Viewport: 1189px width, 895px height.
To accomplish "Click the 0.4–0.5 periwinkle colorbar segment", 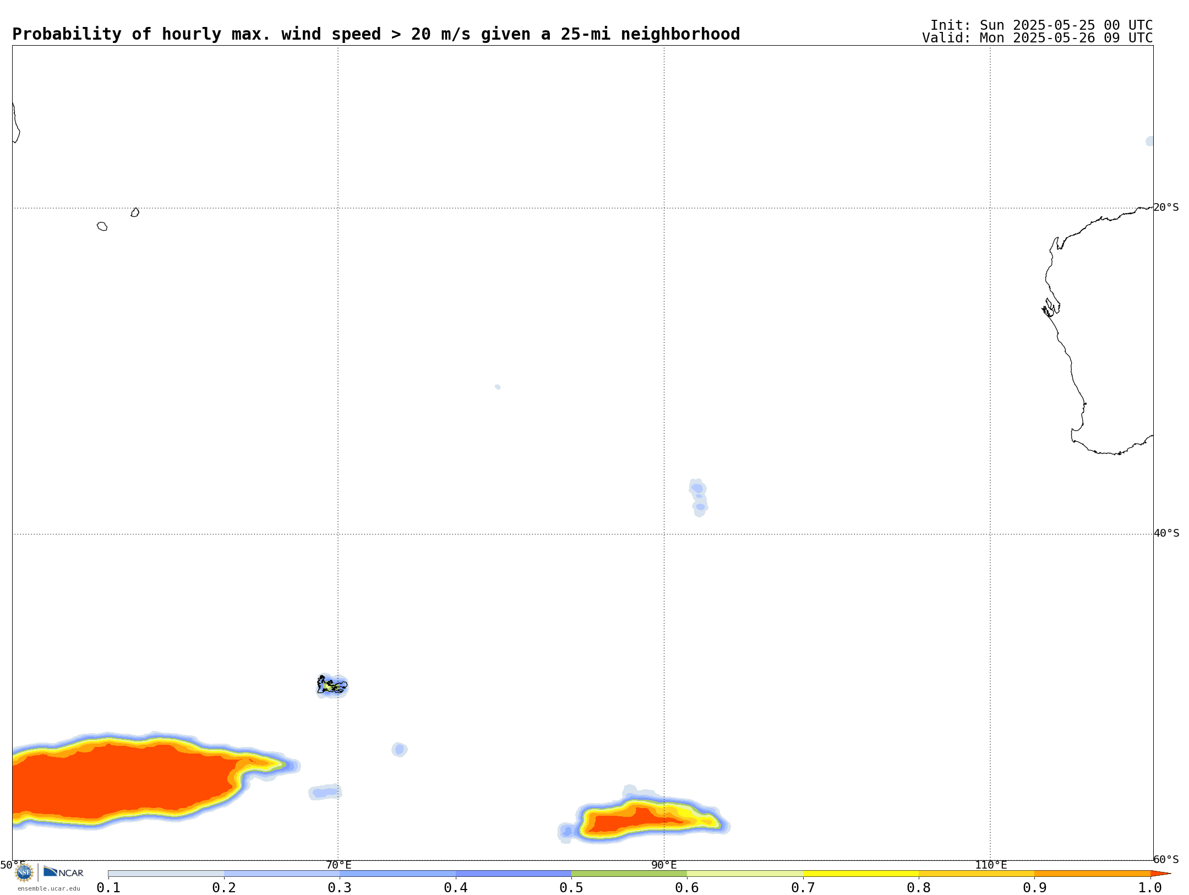I will (x=514, y=874).
